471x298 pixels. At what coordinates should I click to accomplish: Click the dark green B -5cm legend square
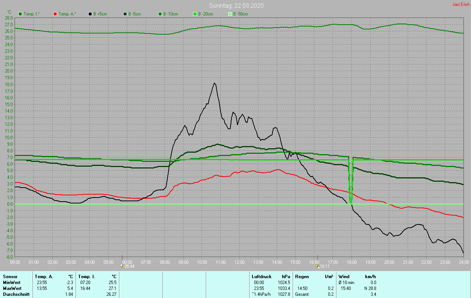(x=125, y=14)
